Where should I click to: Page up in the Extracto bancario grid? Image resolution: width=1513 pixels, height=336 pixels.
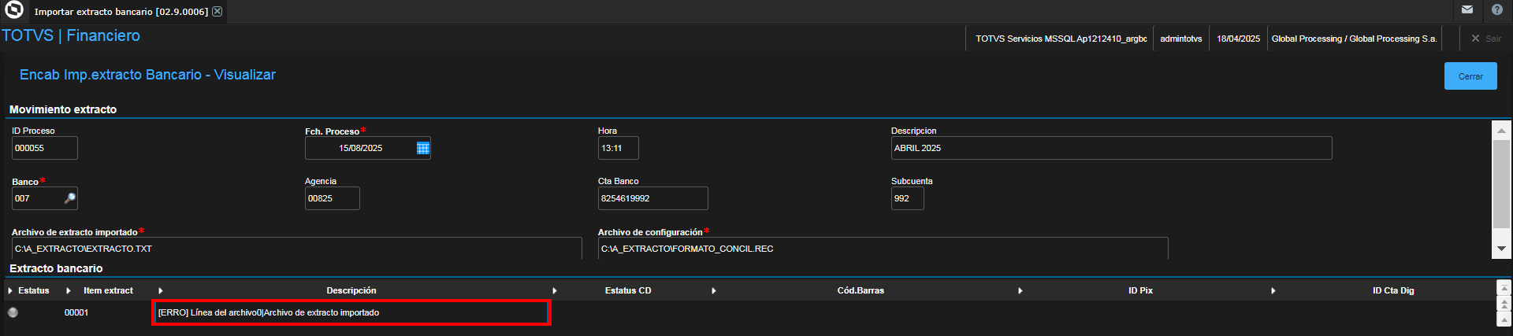pos(1504,304)
